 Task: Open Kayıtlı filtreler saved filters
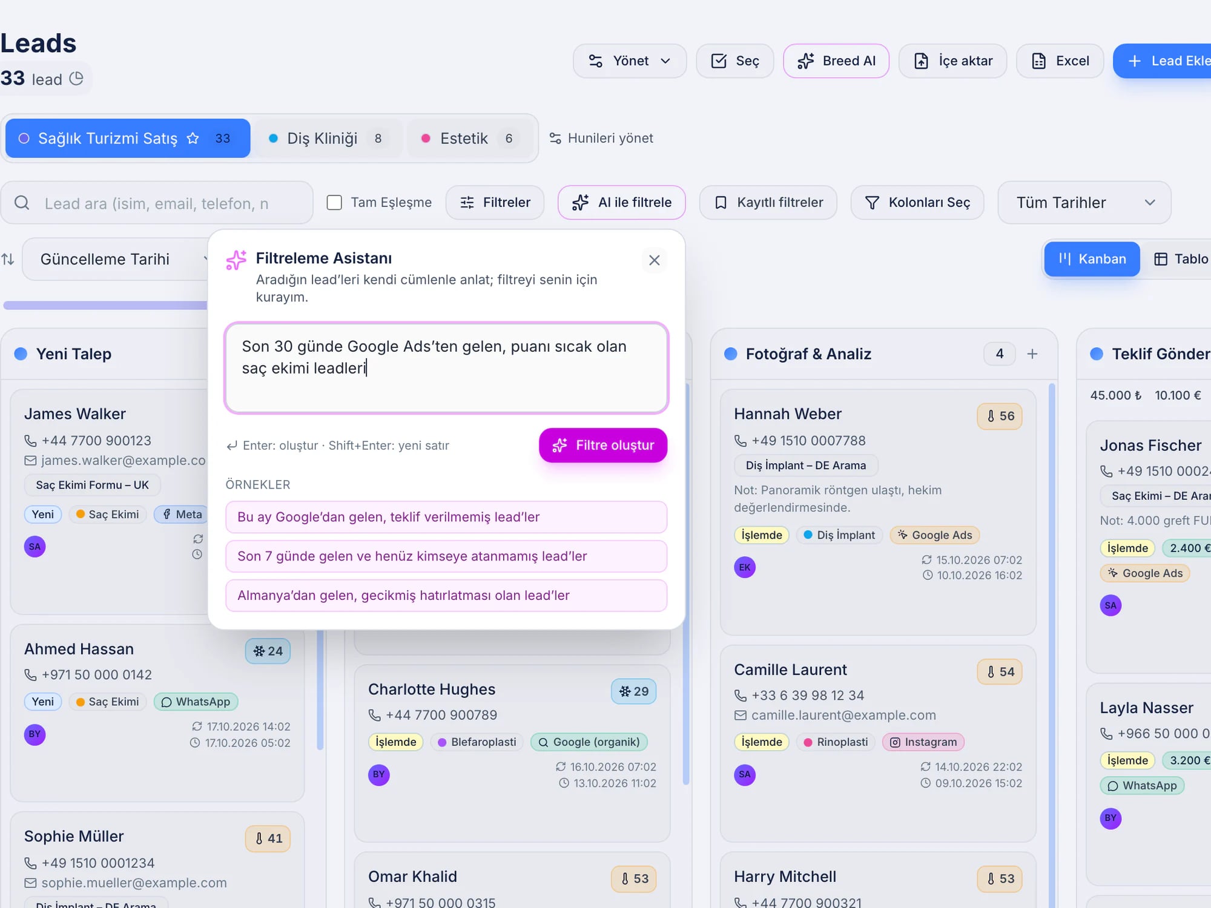click(x=768, y=202)
